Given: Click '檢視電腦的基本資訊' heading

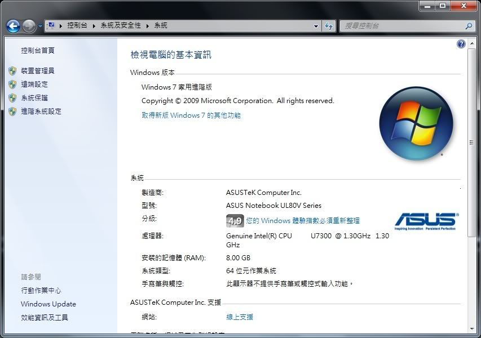Looking at the screenshot, I should [171, 55].
